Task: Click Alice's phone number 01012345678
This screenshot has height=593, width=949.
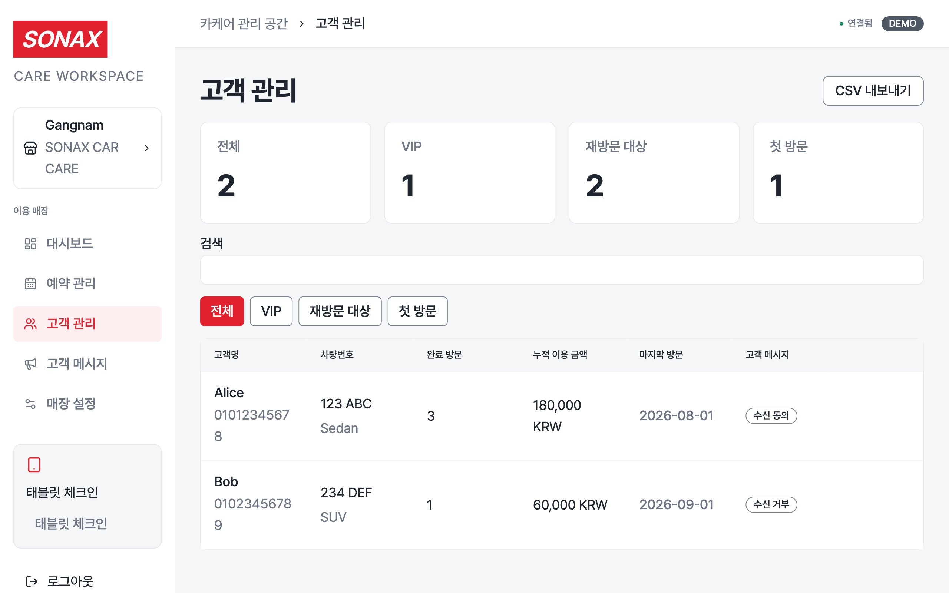Action: pyautogui.click(x=252, y=425)
